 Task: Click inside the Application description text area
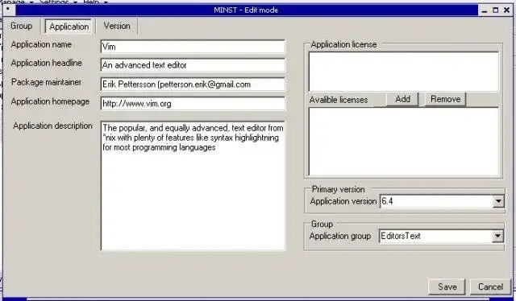(x=193, y=186)
